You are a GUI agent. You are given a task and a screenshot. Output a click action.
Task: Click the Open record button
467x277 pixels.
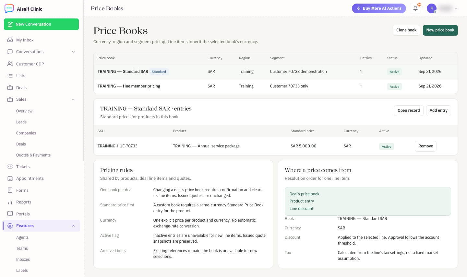point(409,110)
